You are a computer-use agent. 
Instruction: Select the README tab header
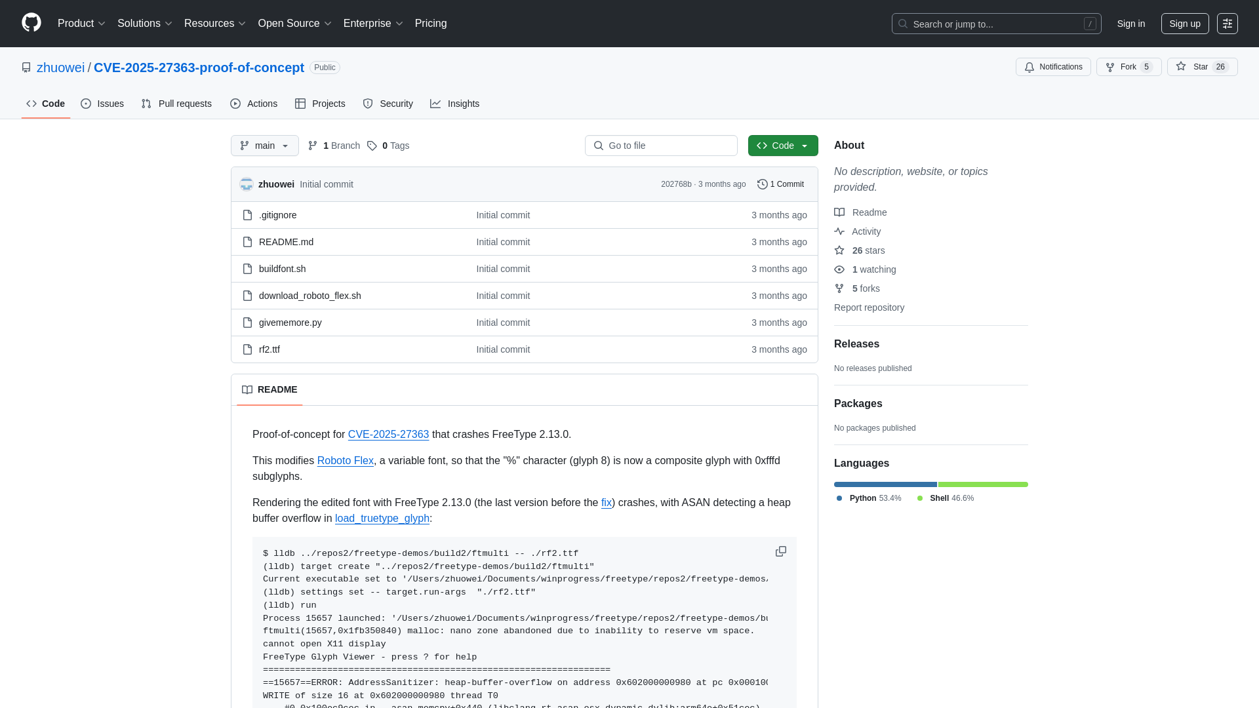click(x=270, y=389)
